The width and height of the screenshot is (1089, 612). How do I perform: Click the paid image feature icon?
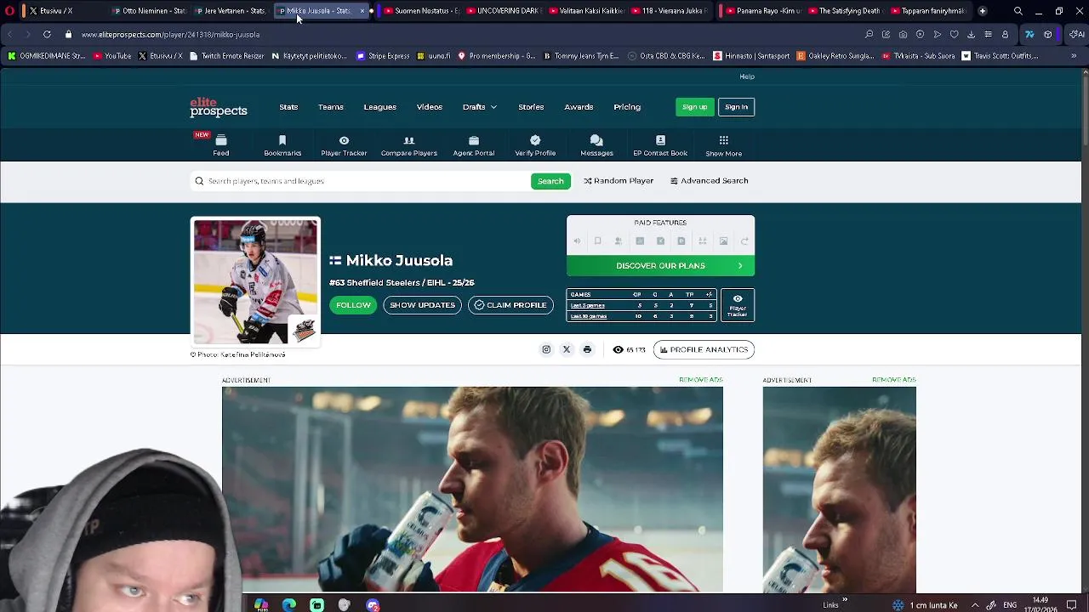click(x=723, y=241)
